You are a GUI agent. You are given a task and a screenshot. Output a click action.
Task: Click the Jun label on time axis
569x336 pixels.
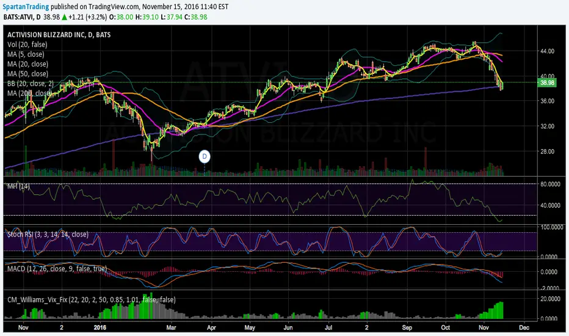click(288, 327)
